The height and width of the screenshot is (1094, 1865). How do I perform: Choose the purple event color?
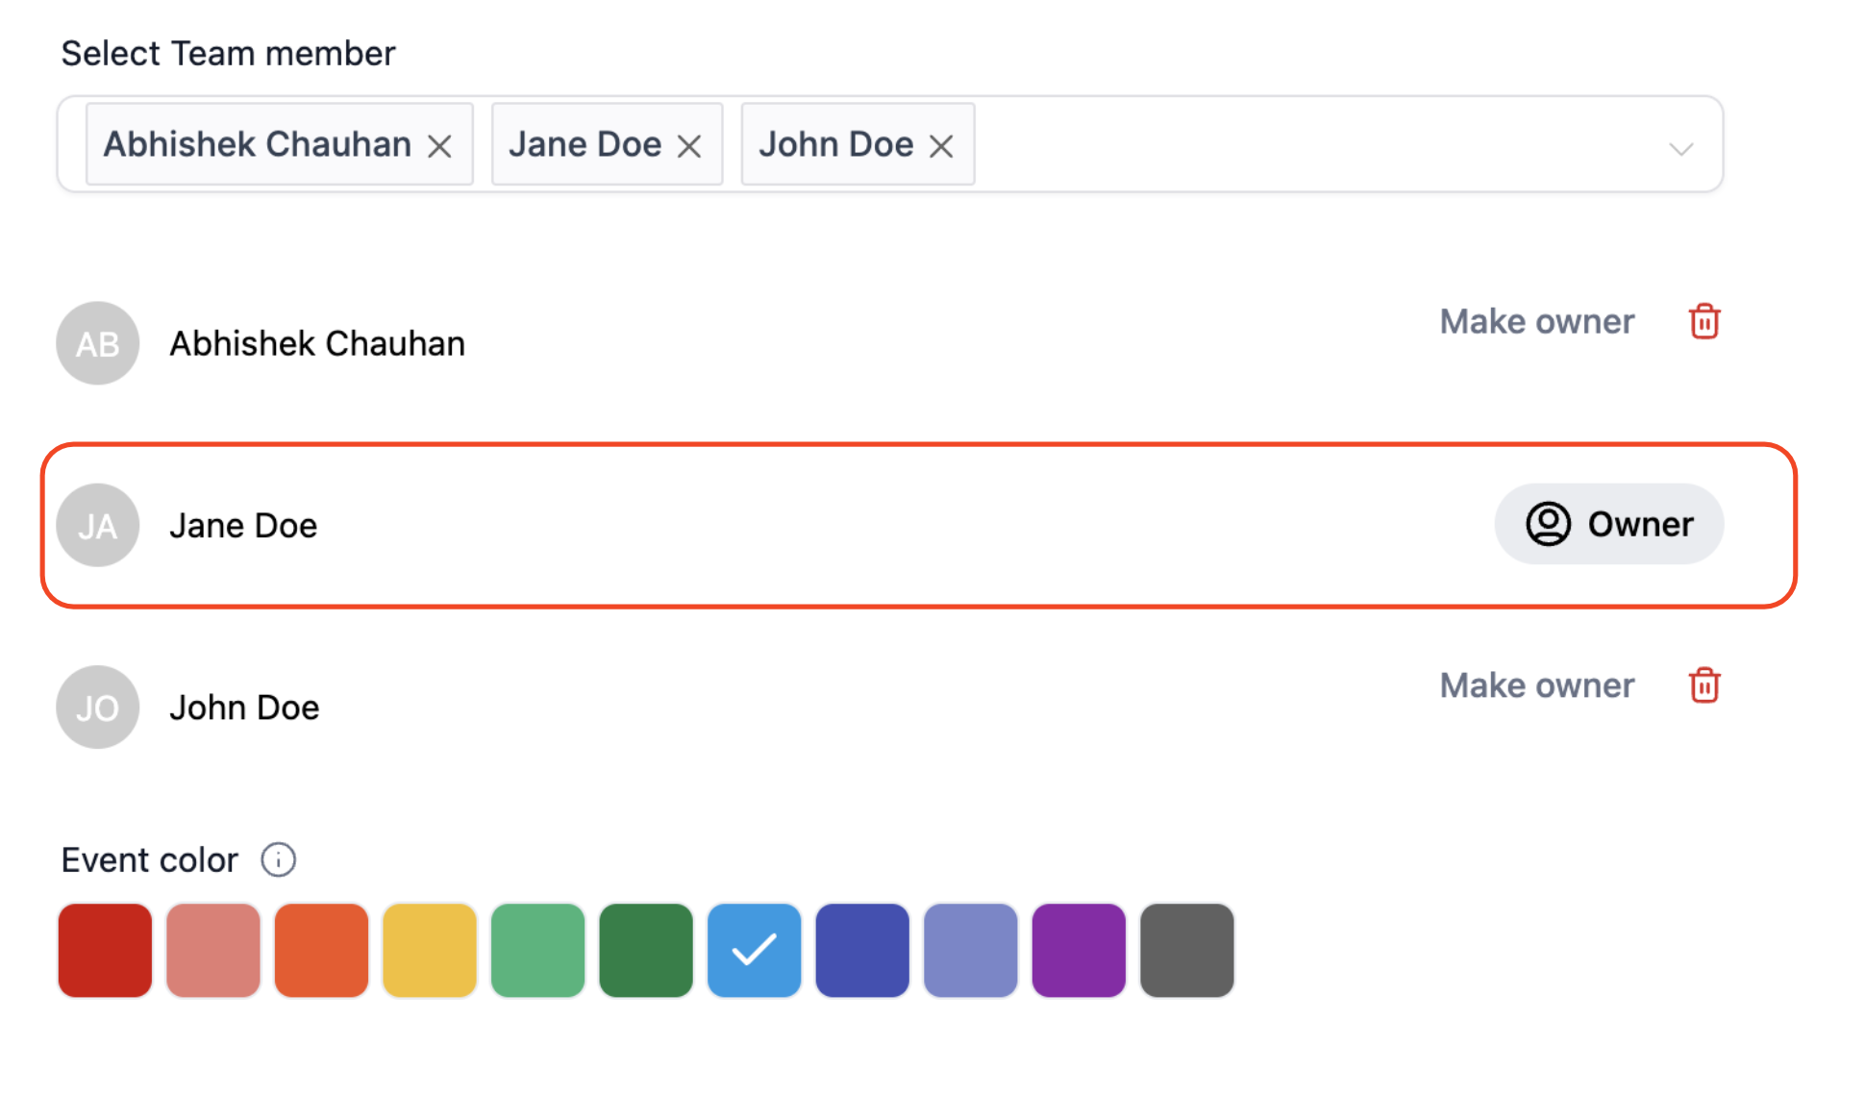point(1079,950)
